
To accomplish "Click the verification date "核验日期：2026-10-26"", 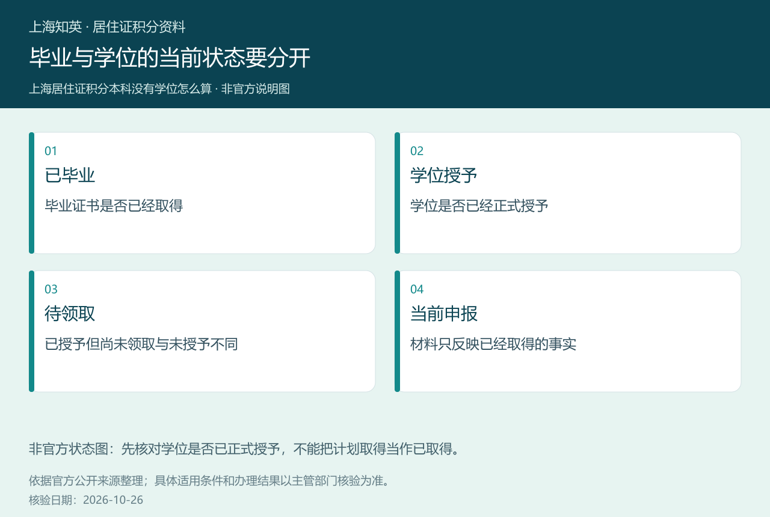I will click(x=86, y=500).
